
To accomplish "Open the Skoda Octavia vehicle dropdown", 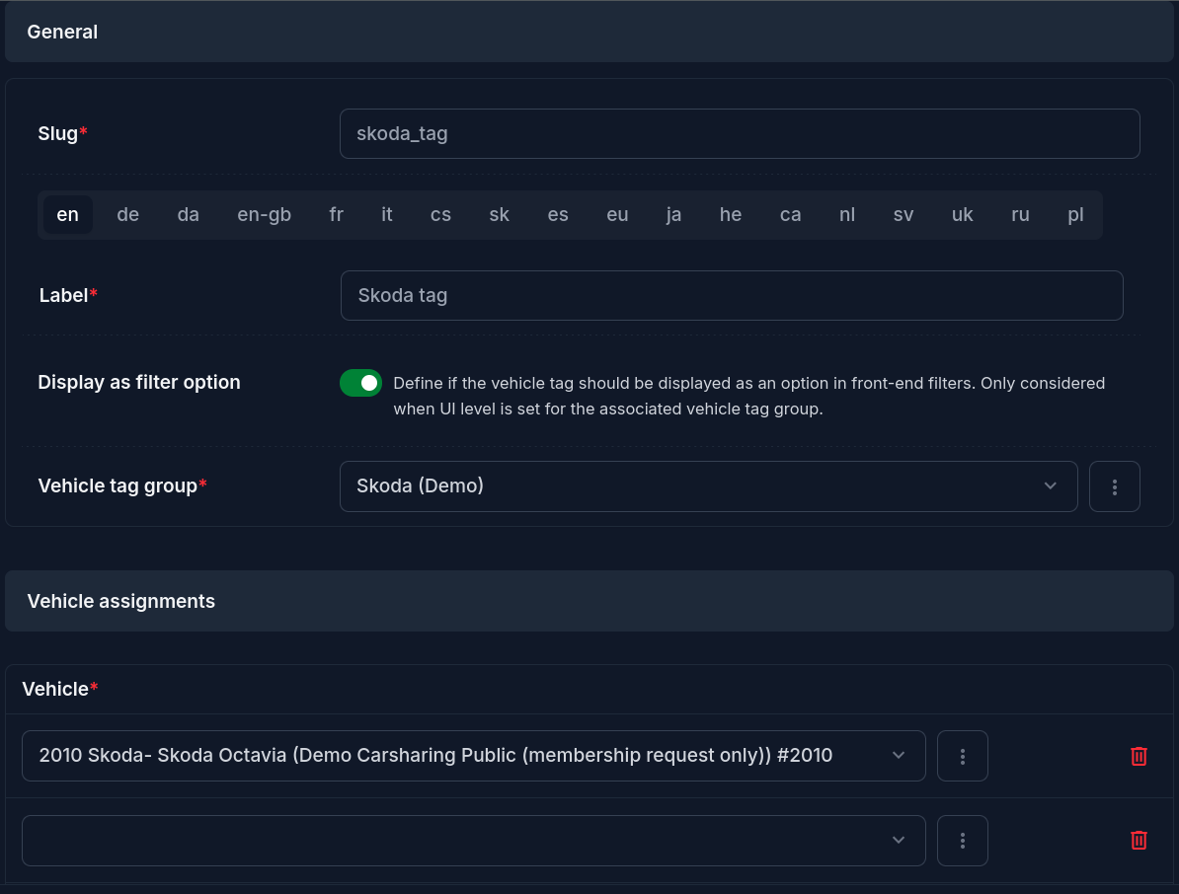I will 474,756.
